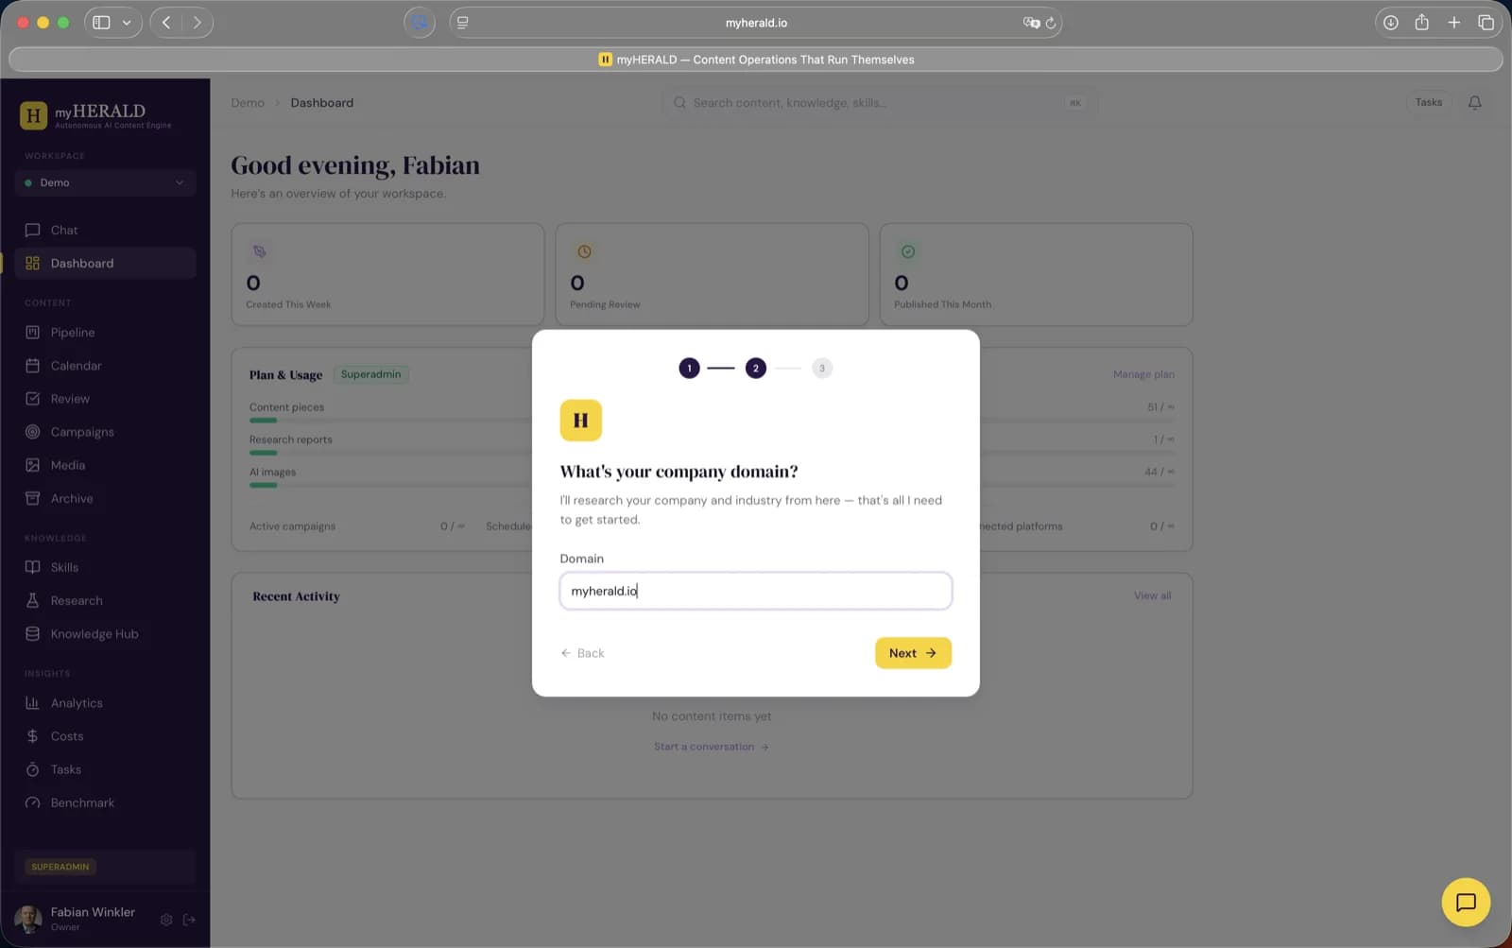Viewport: 1512px width, 948px height.
Task: Open the Review queue
Action: 105,398
